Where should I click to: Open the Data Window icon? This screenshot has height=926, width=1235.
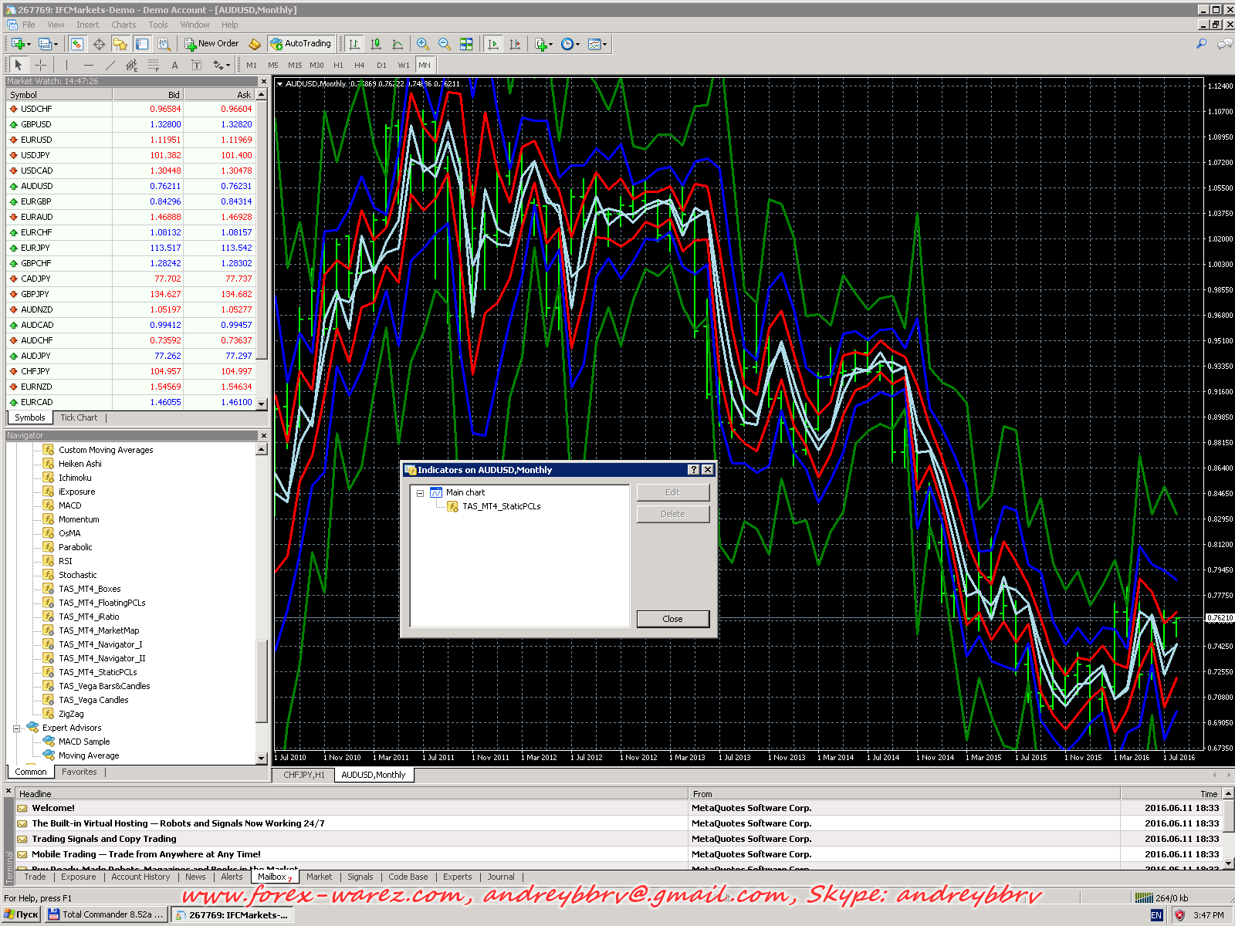click(99, 44)
